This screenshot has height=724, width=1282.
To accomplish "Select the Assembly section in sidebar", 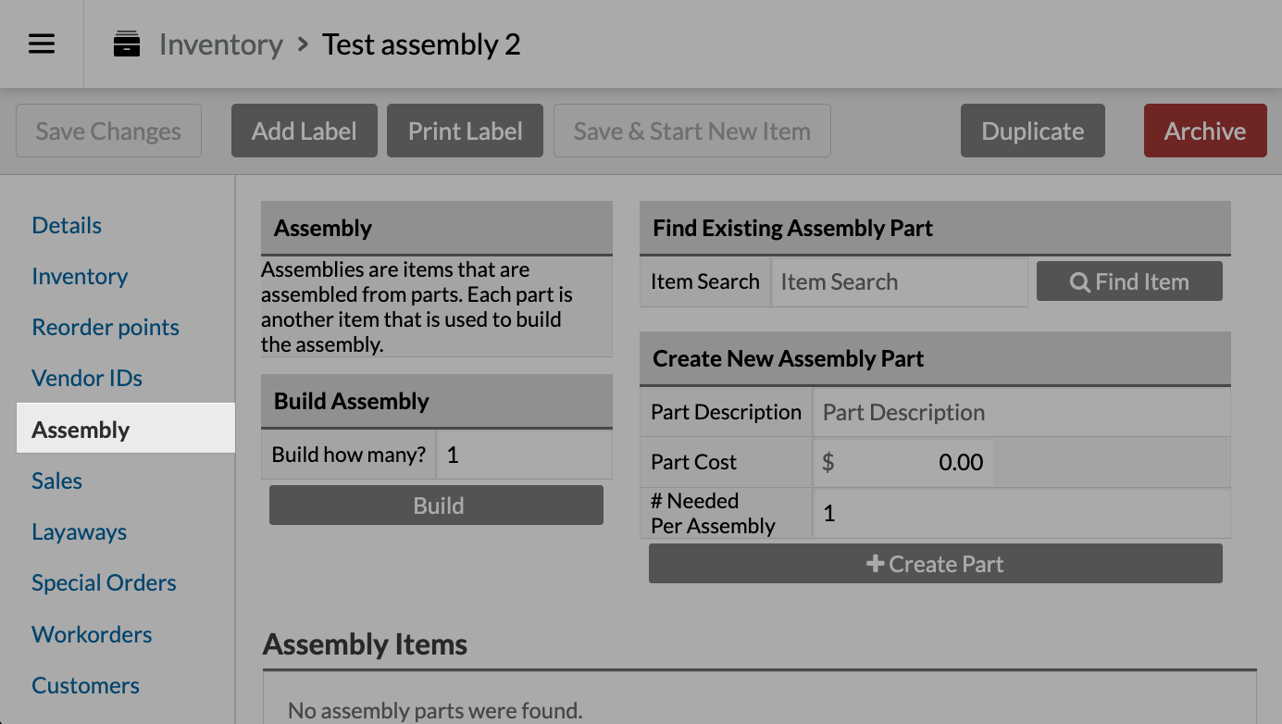I will [x=81, y=429].
